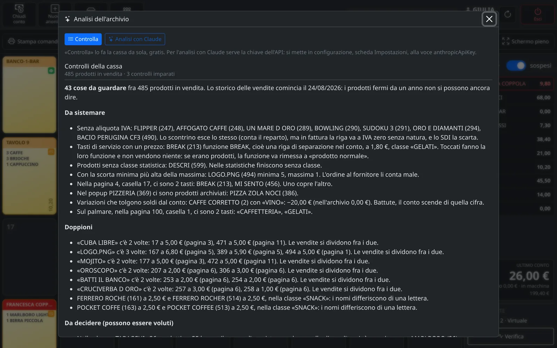The image size is (557, 348).
Task: Click orange badge on TAVOLO 9 card
Action: [x=51, y=152]
